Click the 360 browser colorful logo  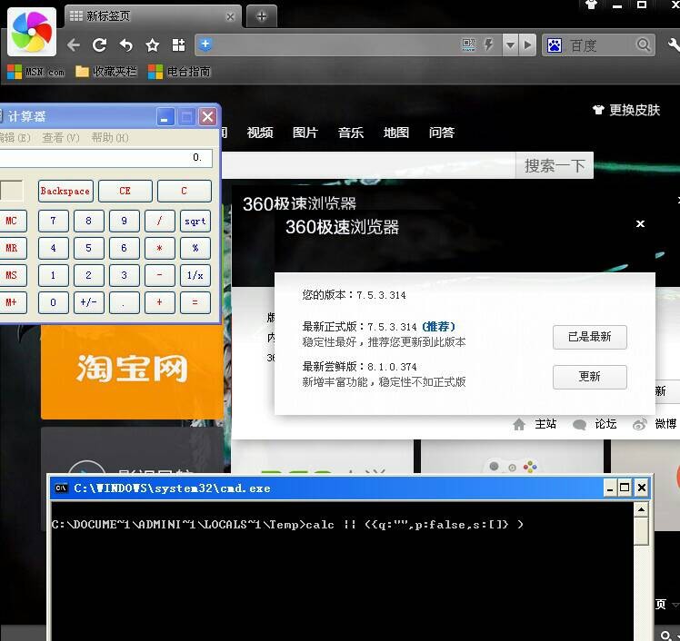tap(32, 32)
